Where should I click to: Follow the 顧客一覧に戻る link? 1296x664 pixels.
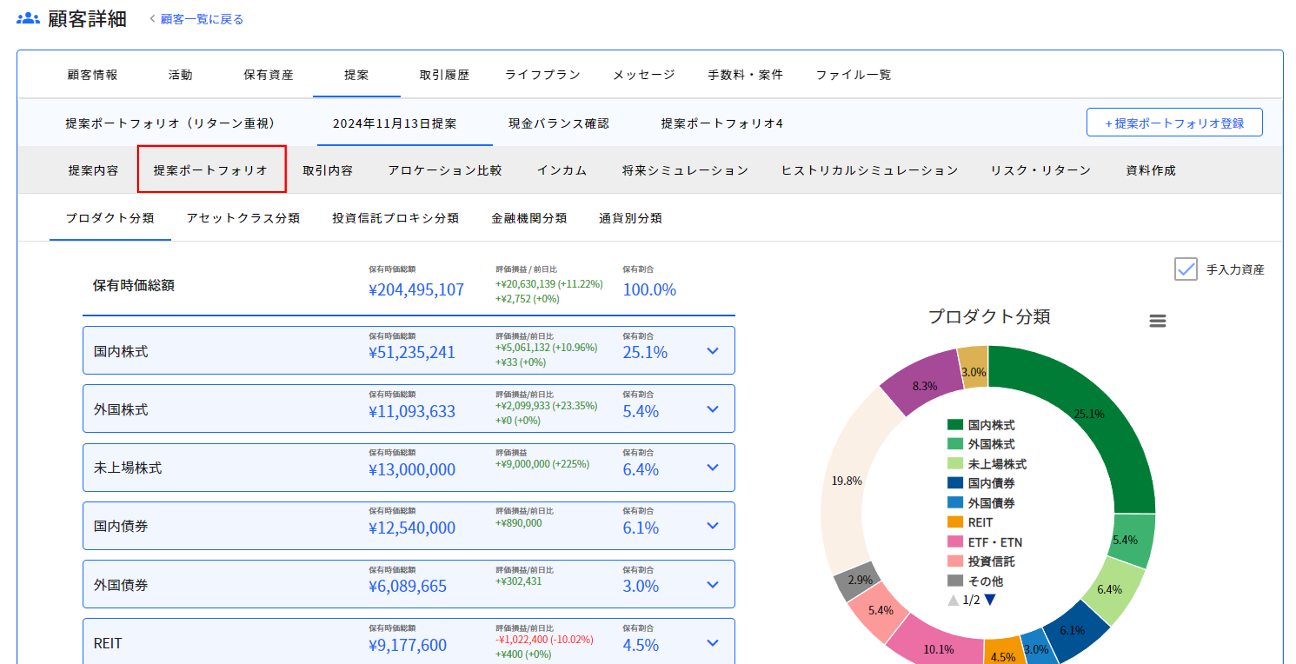[x=202, y=19]
